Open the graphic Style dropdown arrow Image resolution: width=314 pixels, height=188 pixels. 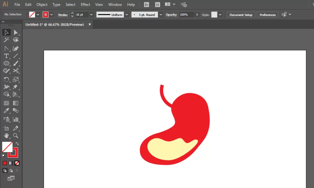[220, 15]
